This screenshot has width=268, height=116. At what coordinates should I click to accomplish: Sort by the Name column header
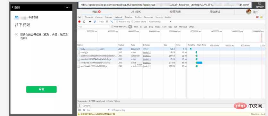click(x=97, y=45)
